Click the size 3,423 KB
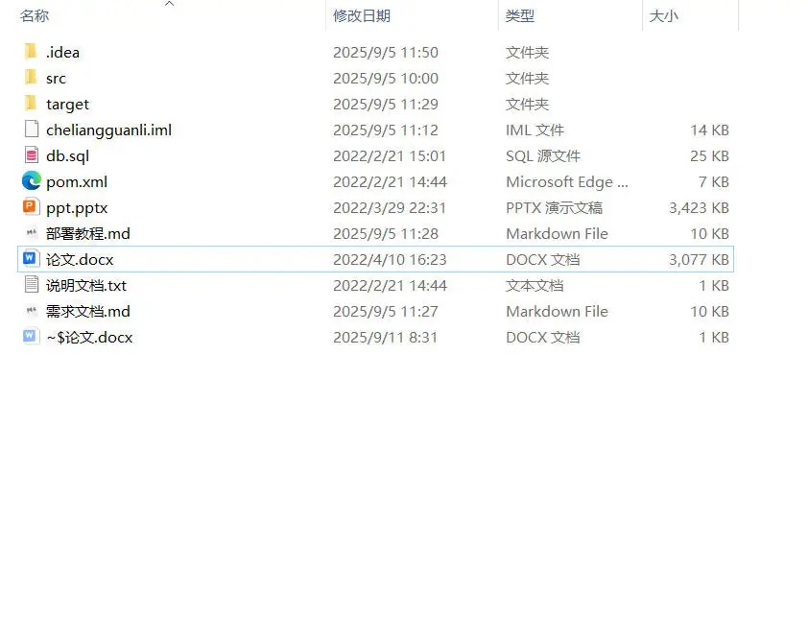Screen dimensions: 808x639 pos(699,207)
